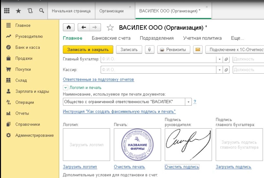The height and width of the screenshot is (178, 264).
Task: Collapse the Логотип и печать section
Action: click(65, 88)
